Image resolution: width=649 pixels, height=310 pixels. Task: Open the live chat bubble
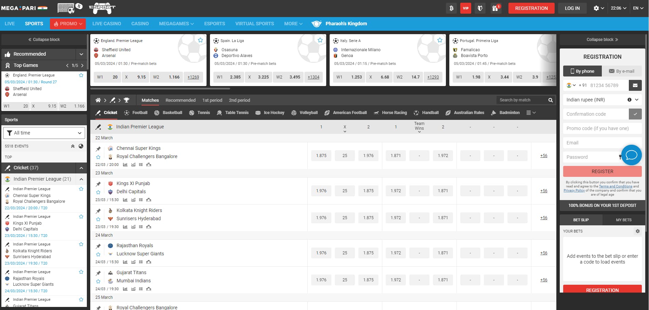point(631,155)
